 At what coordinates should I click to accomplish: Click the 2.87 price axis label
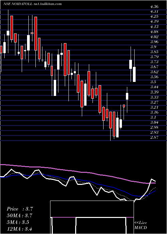click(x=154, y=137)
